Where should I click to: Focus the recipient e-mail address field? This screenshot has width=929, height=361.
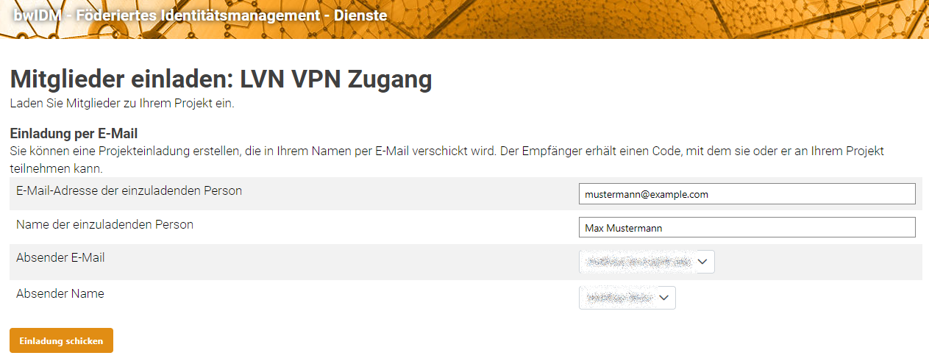(747, 194)
